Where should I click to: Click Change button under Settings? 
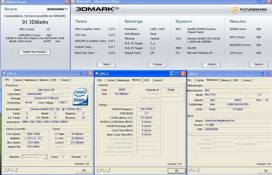(158, 64)
